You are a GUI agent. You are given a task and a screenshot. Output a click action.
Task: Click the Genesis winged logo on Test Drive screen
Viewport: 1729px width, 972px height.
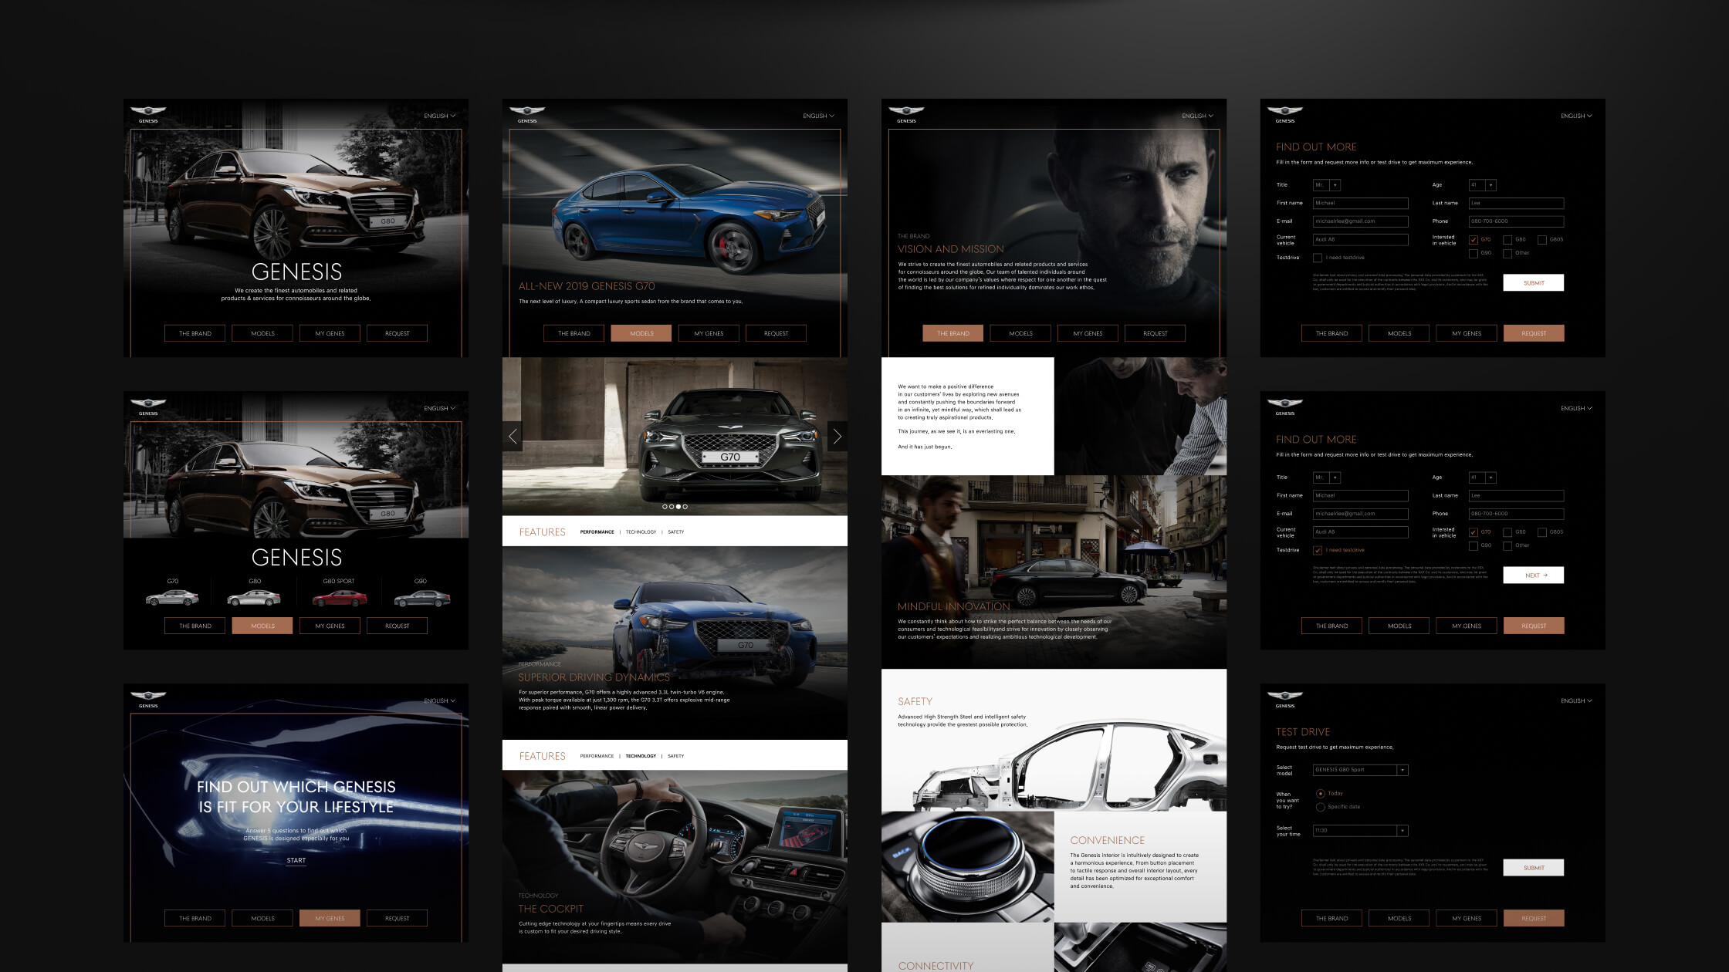(1284, 697)
